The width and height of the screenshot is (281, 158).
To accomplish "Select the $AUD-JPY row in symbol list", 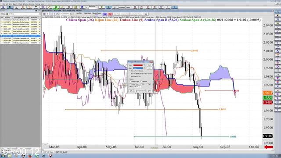I will [x=21, y=22].
